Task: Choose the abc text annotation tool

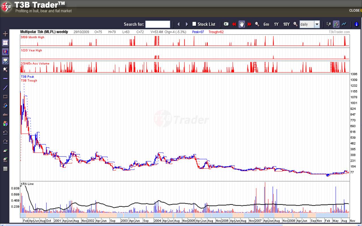Action: click(x=5, y=114)
